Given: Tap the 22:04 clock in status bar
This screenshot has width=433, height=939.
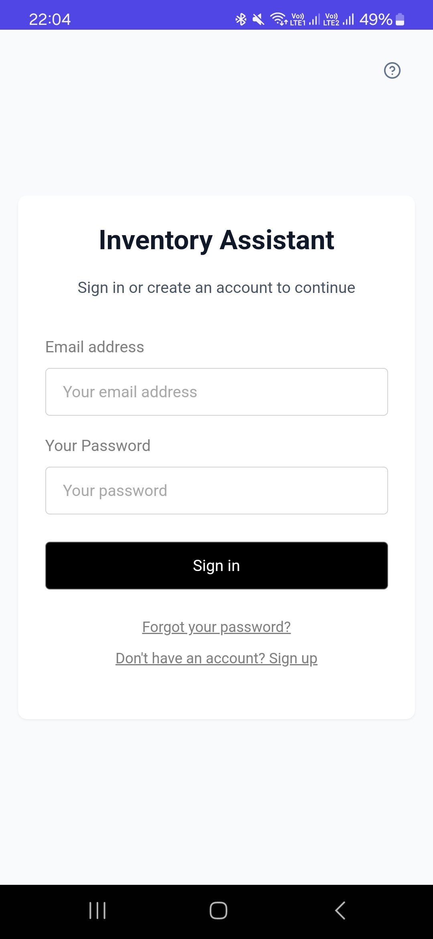Looking at the screenshot, I should click(x=50, y=19).
